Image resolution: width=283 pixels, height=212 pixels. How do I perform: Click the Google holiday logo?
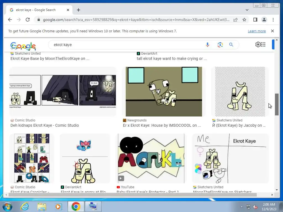coord(23,46)
